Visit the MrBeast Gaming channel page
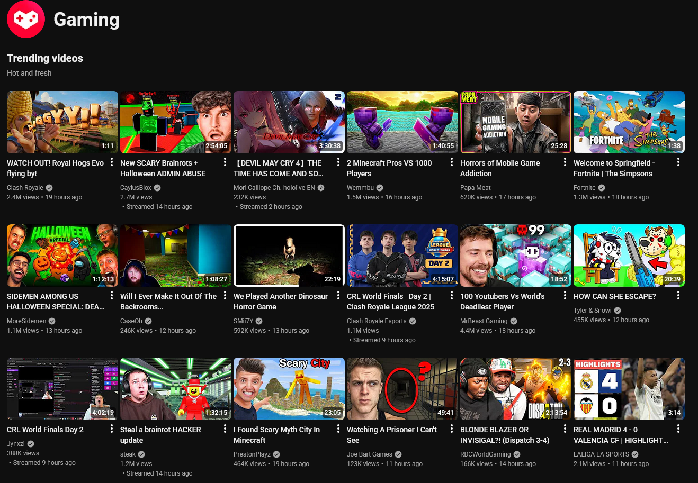The width and height of the screenshot is (698, 483). tap(484, 321)
